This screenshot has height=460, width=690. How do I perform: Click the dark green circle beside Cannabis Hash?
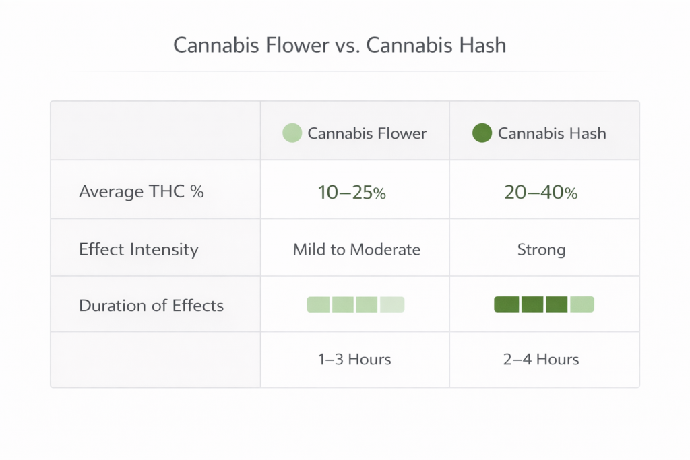click(x=482, y=133)
